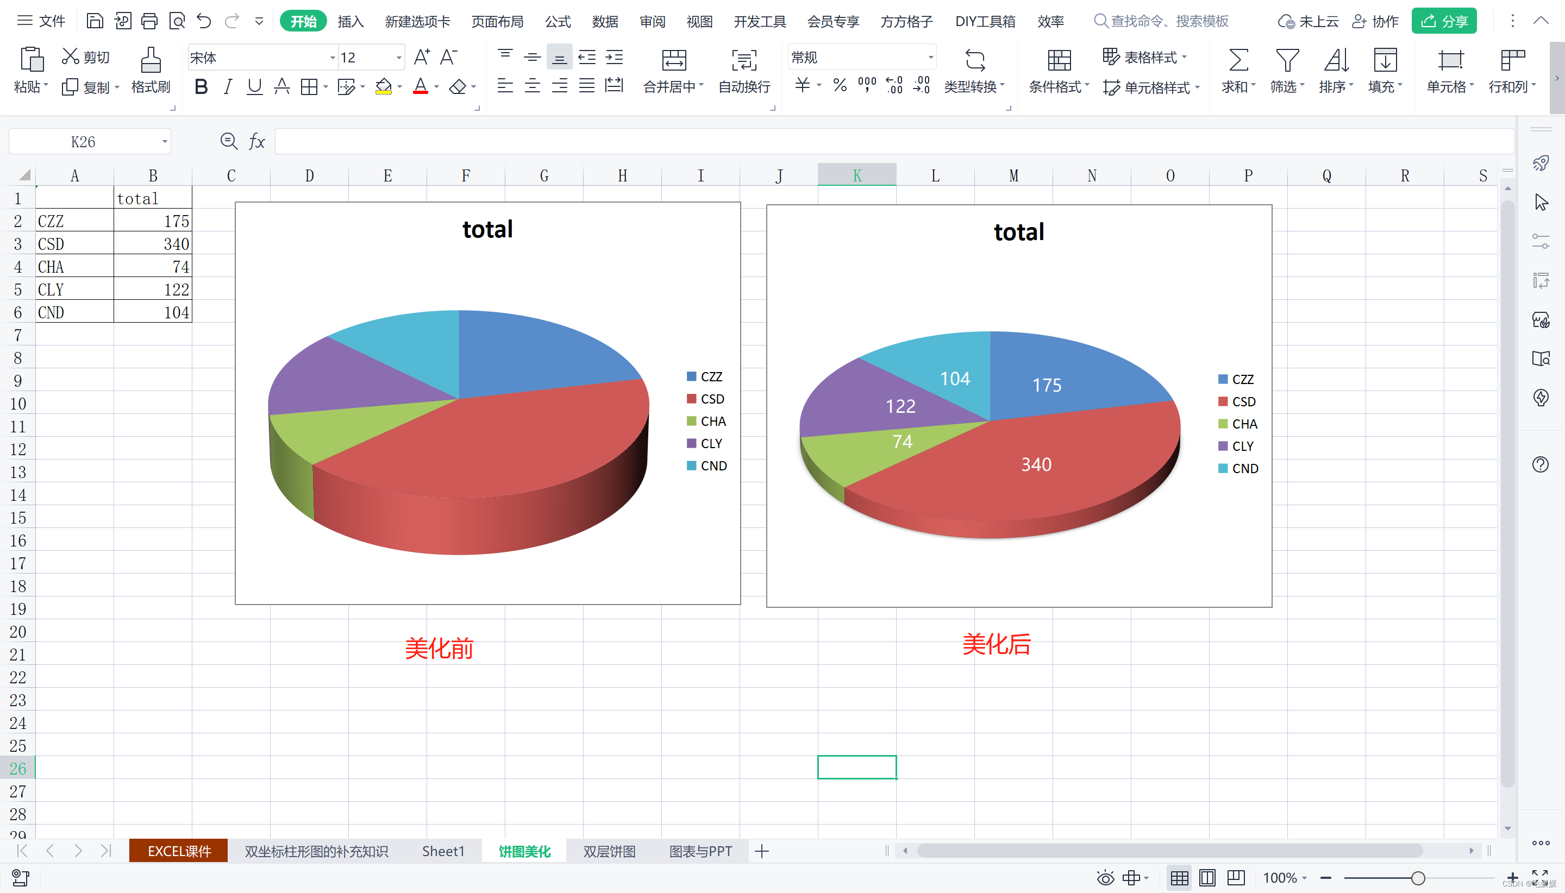Toggle italic formatting
The width and height of the screenshot is (1565, 893).
coord(228,87)
